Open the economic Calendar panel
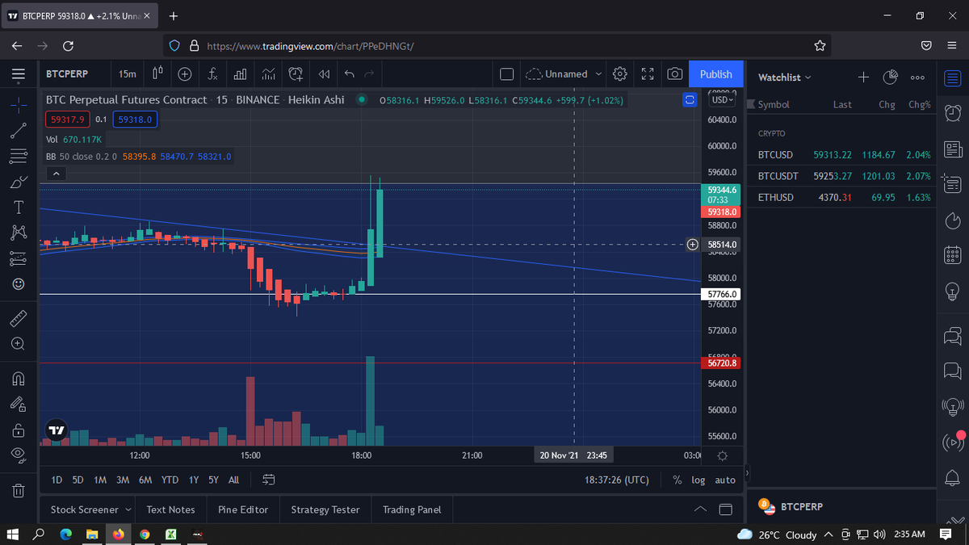 953,256
